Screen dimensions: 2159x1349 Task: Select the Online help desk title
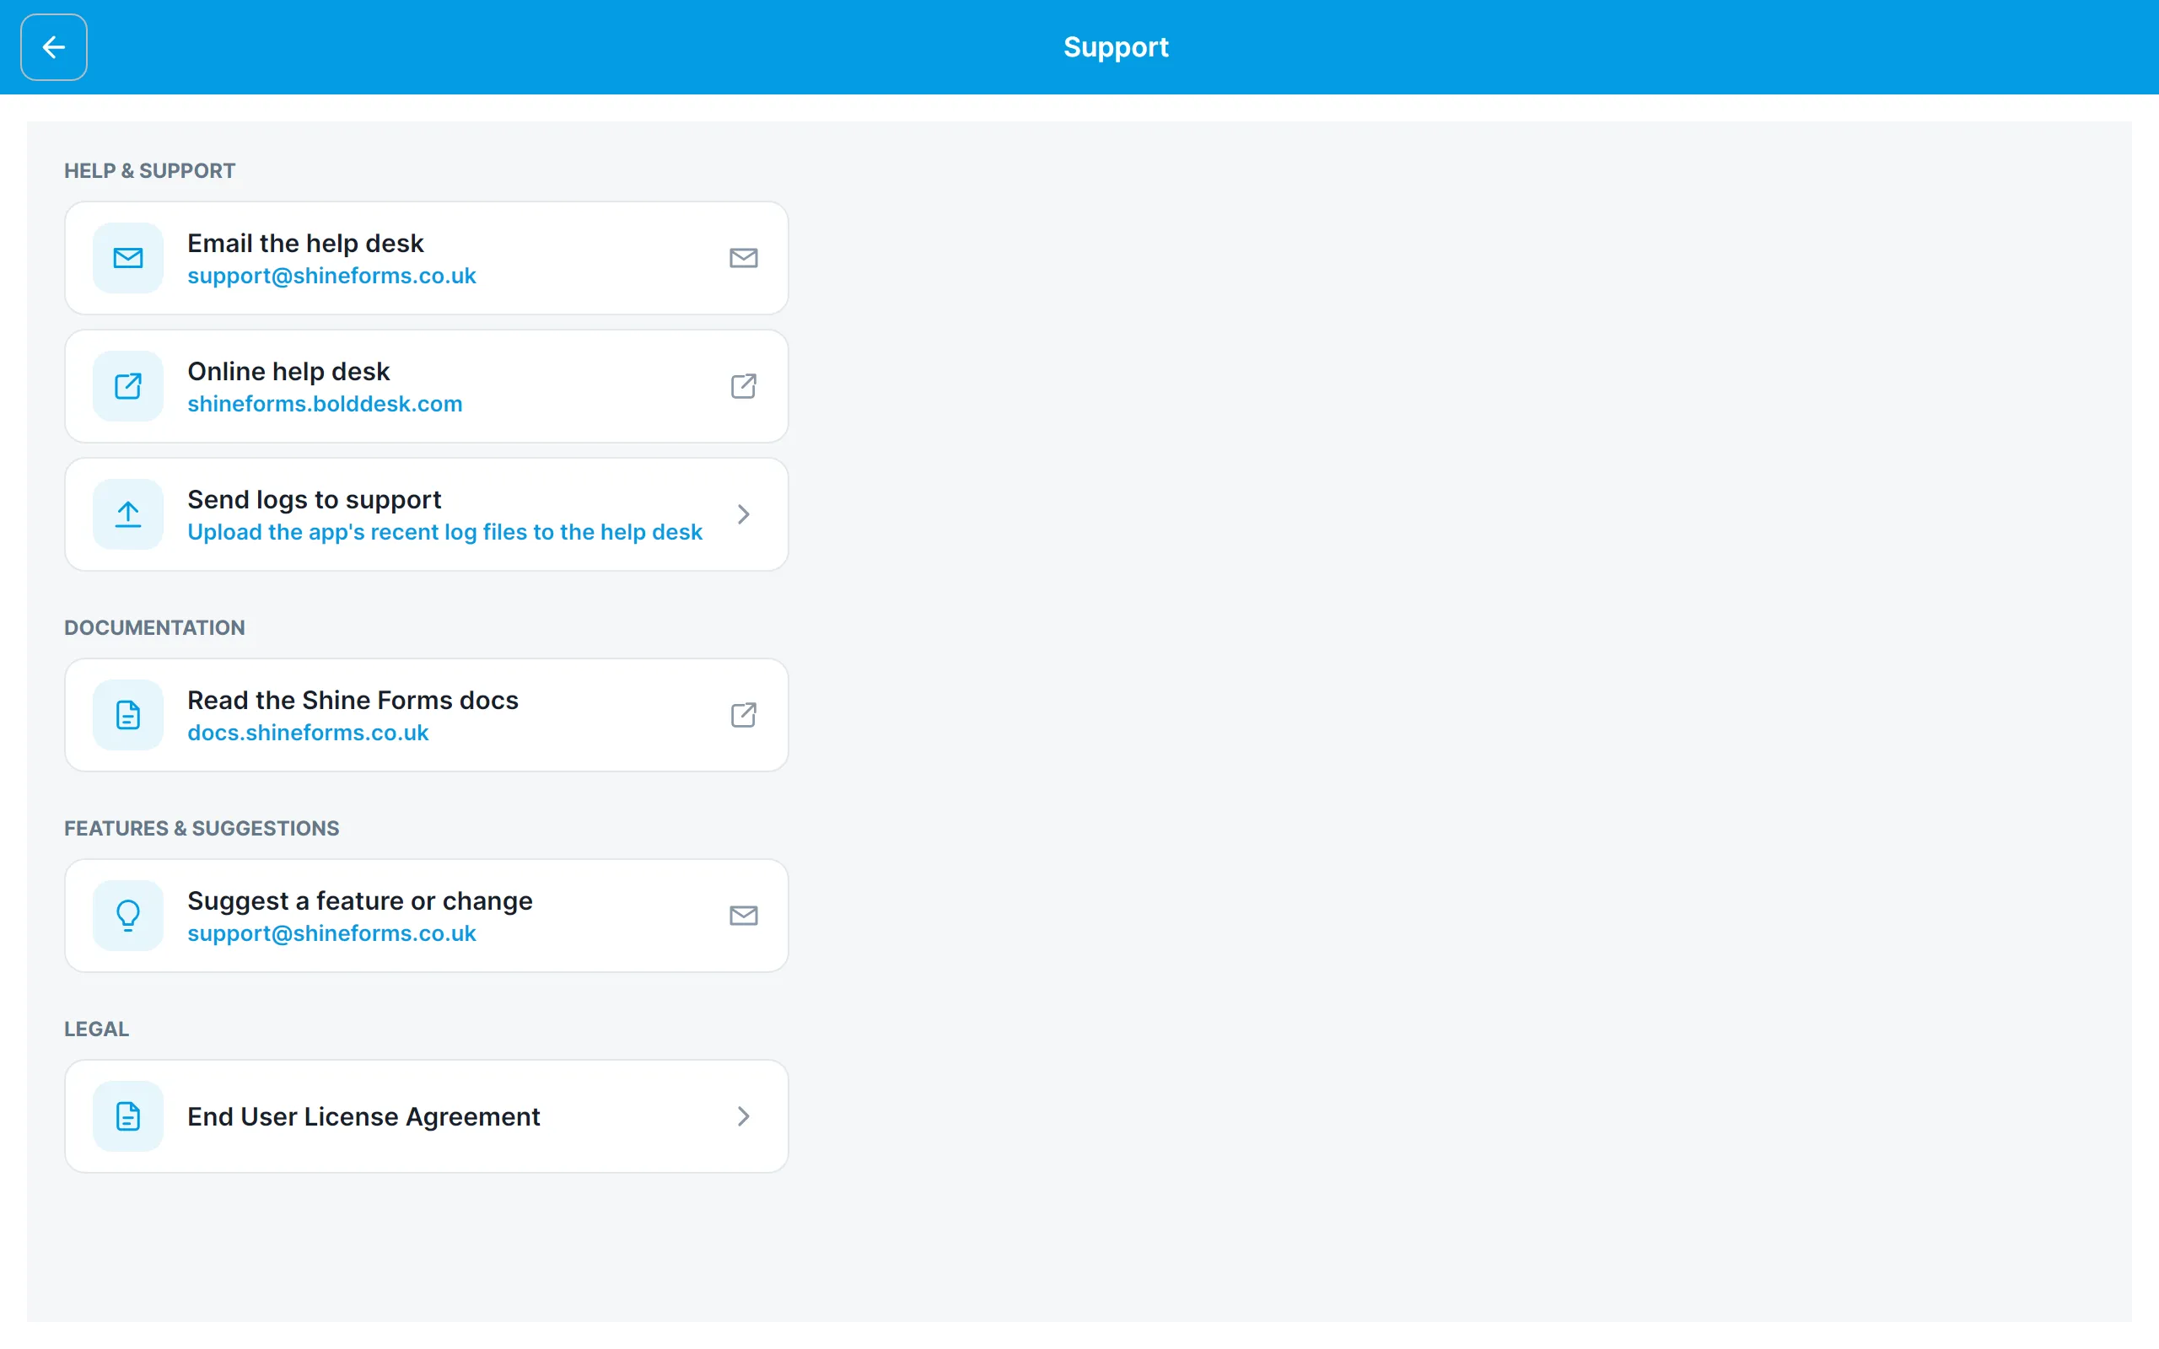click(x=288, y=371)
